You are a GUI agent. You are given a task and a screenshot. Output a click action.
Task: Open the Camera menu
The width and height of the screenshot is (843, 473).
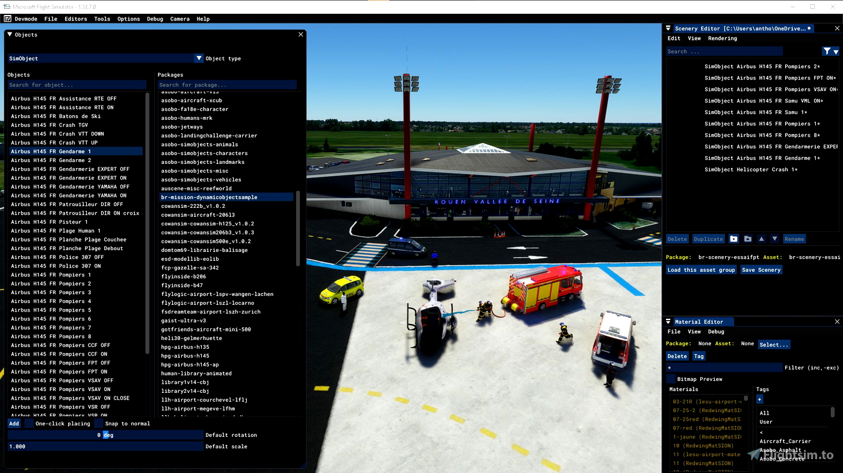click(180, 19)
